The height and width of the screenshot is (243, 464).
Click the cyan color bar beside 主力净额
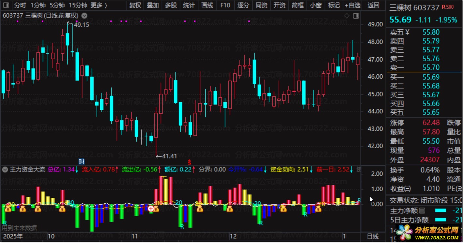coord(441,211)
